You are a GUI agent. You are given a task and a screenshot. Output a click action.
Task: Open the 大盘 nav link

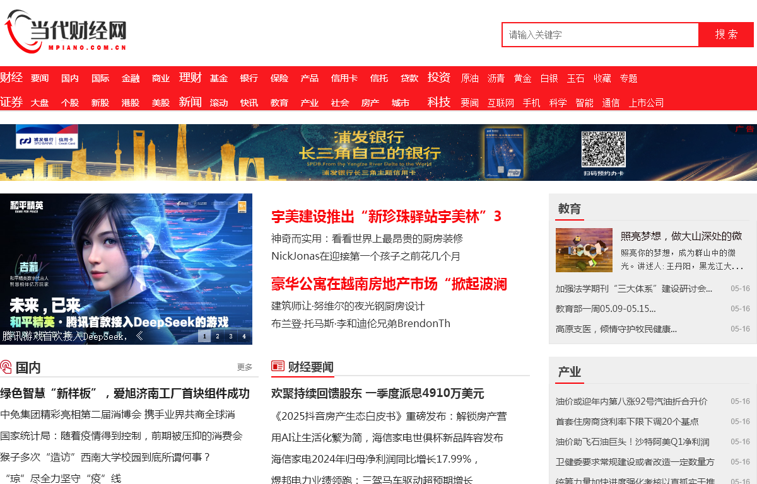[x=40, y=103]
